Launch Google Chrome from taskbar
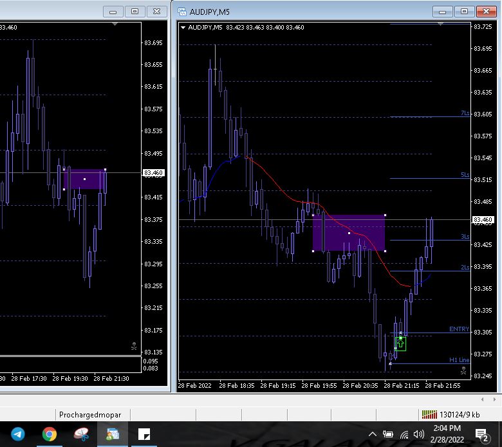This screenshot has height=447, width=502. tap(50, 434)
